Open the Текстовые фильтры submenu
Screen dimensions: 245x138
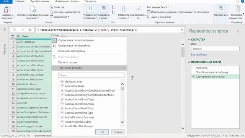click(x=89, y=68)
